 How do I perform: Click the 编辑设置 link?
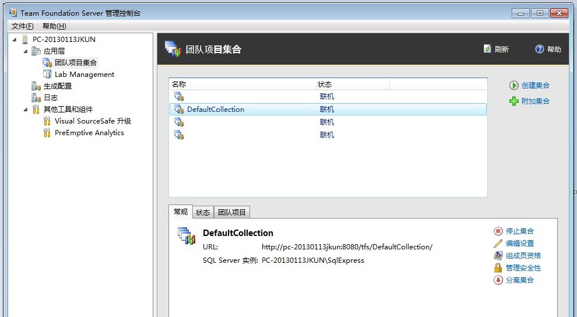(520, 243)
